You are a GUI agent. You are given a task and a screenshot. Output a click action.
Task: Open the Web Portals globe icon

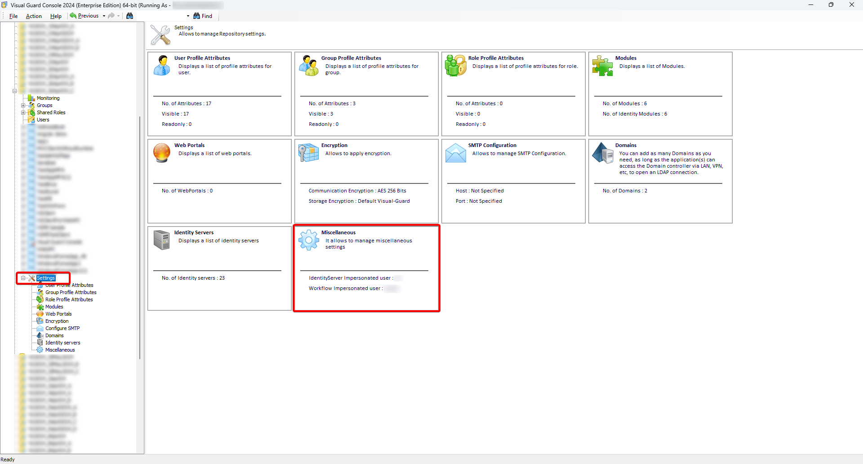pos(162,153)
